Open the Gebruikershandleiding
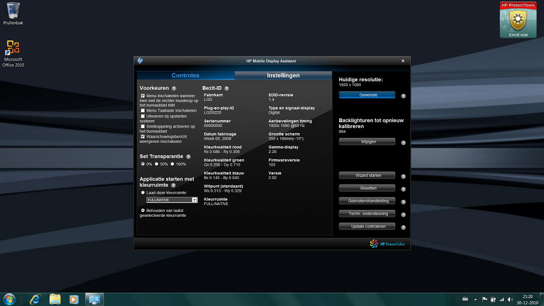The width and height of the screenshot is (544, 306). [x=367, y=201]
